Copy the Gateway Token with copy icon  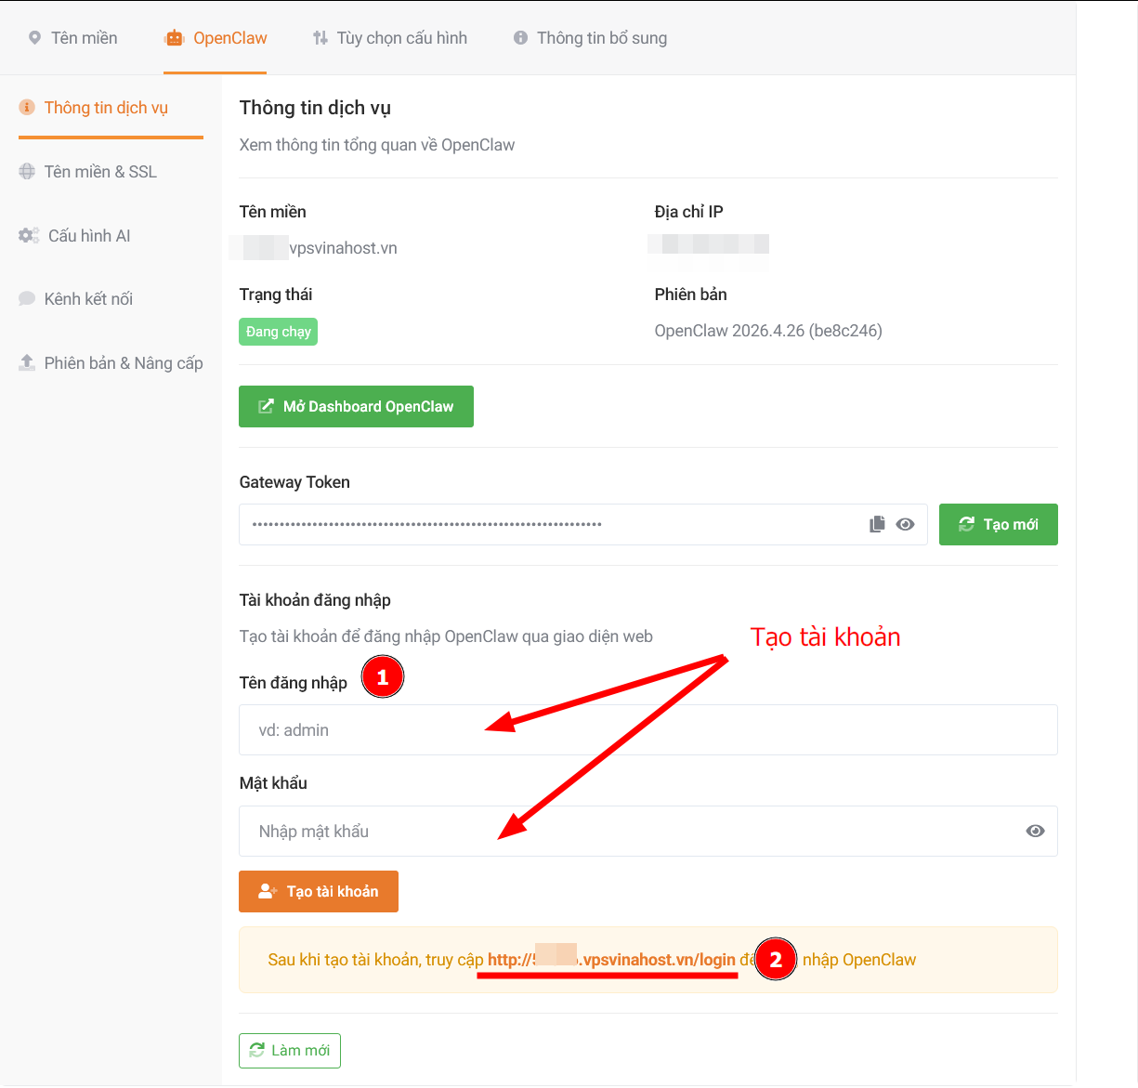(877, 525)
